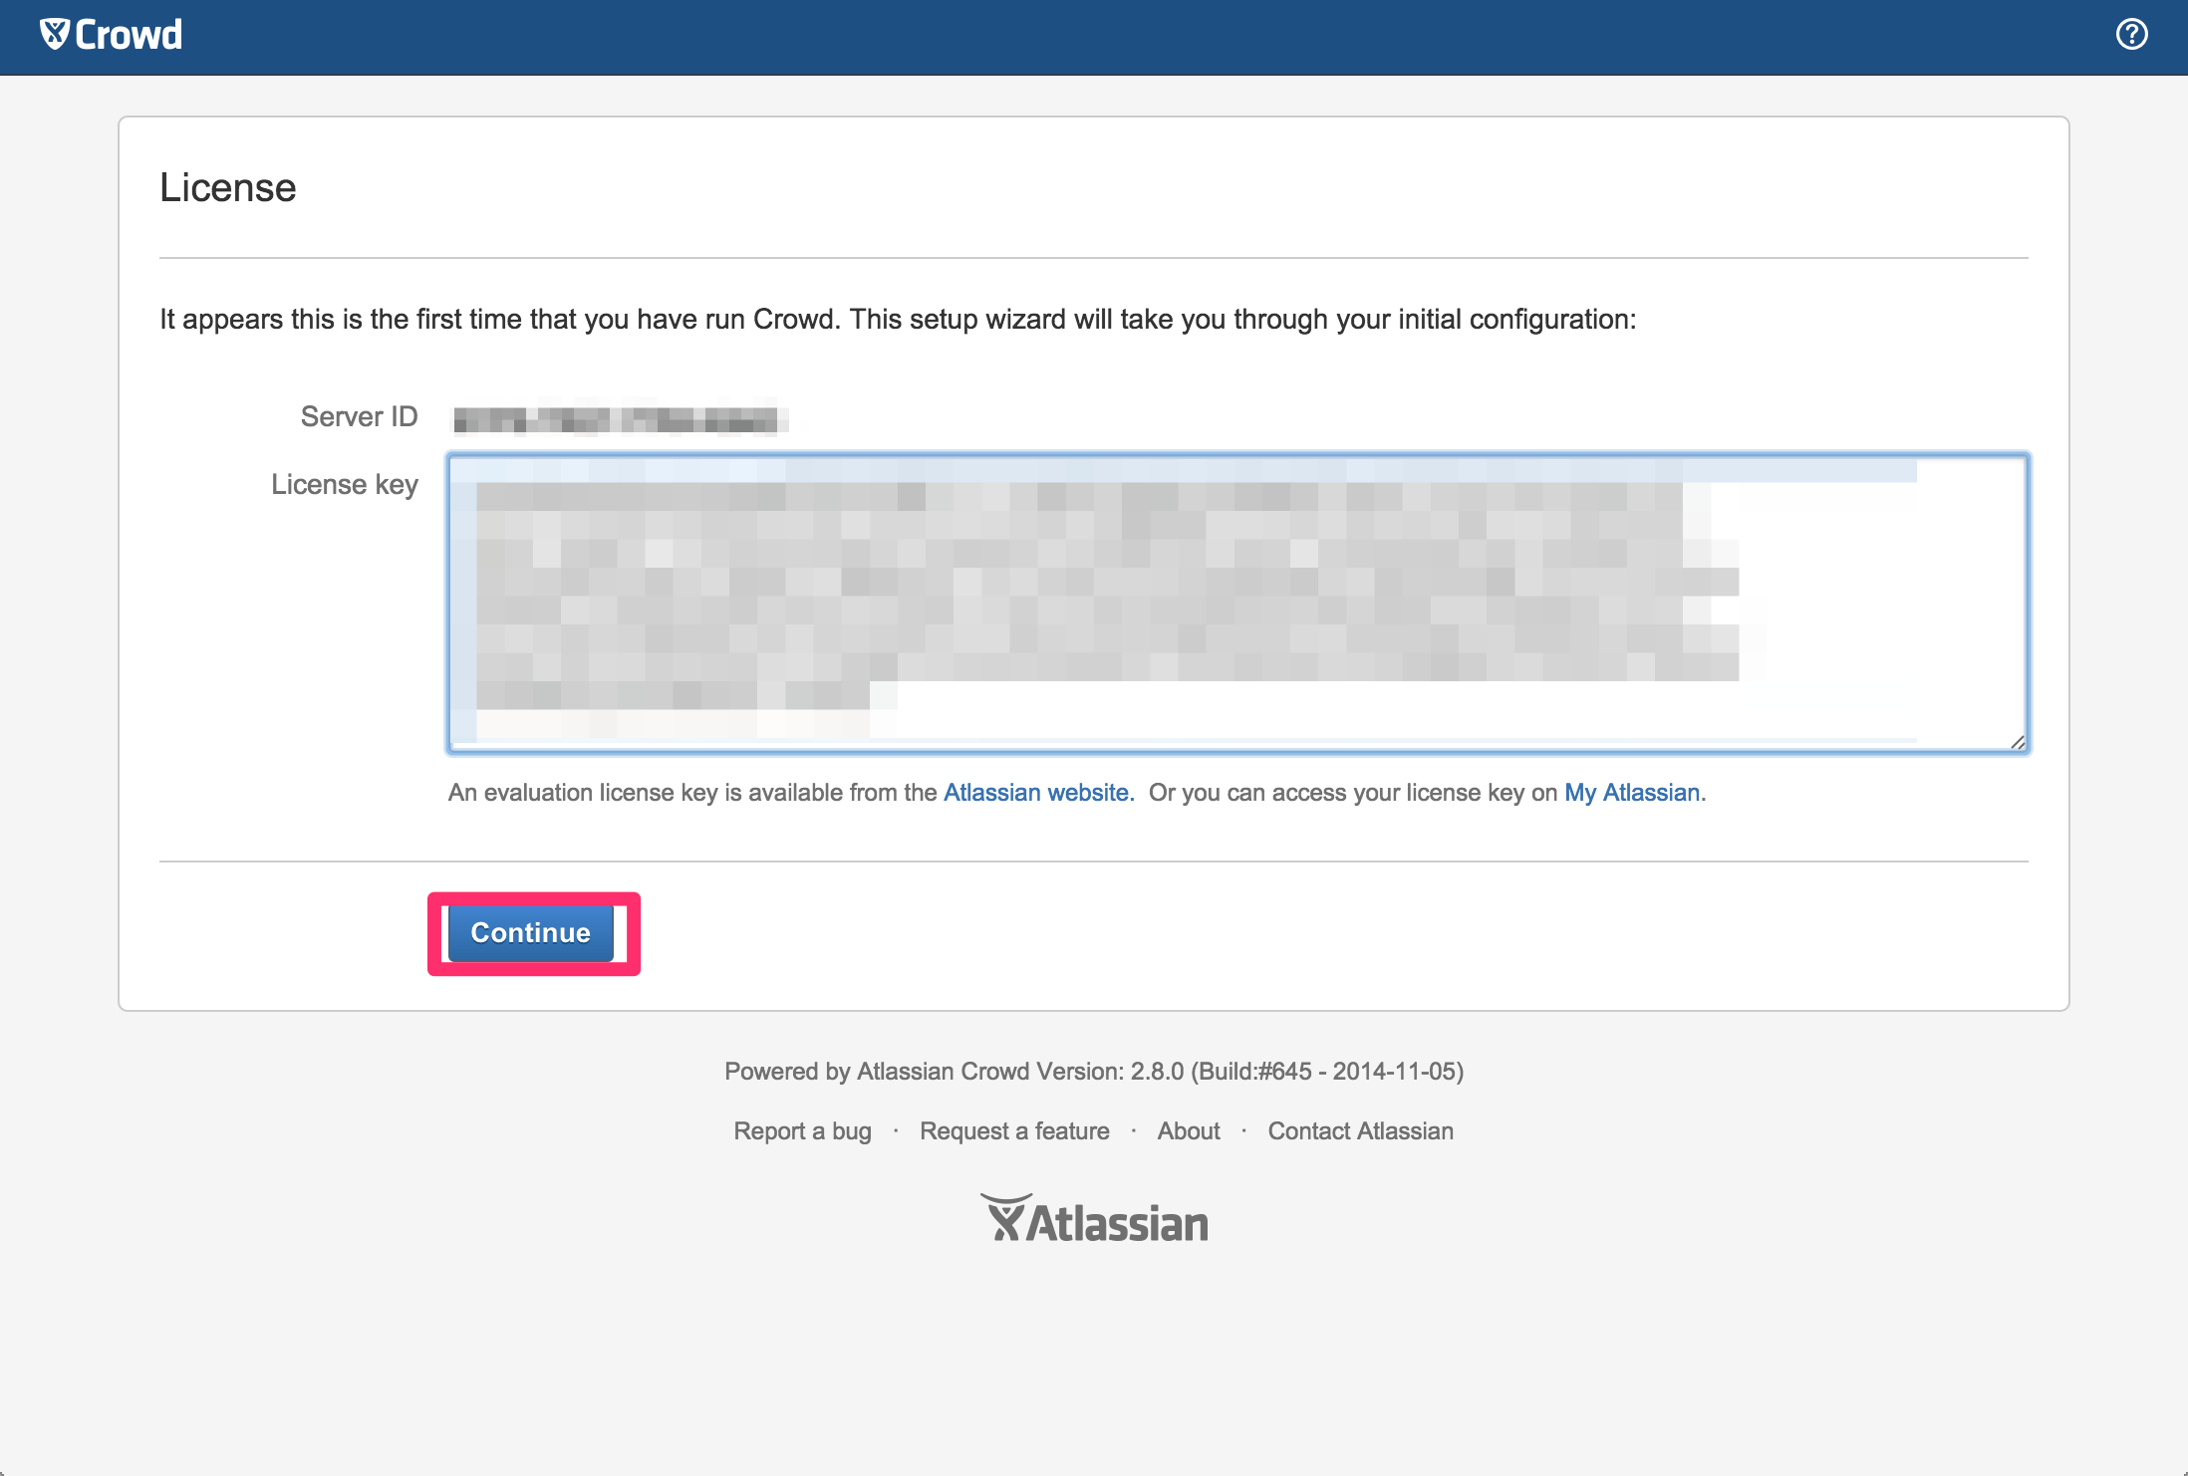
Task: Click the License page heading
Action: tap(228, 188)
